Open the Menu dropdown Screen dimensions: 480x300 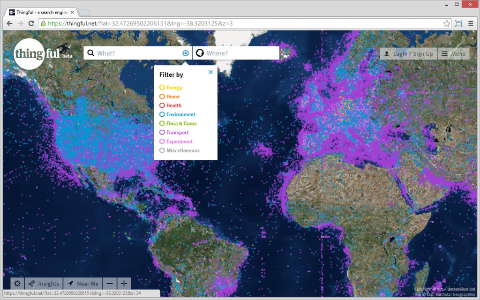point(453,54)
